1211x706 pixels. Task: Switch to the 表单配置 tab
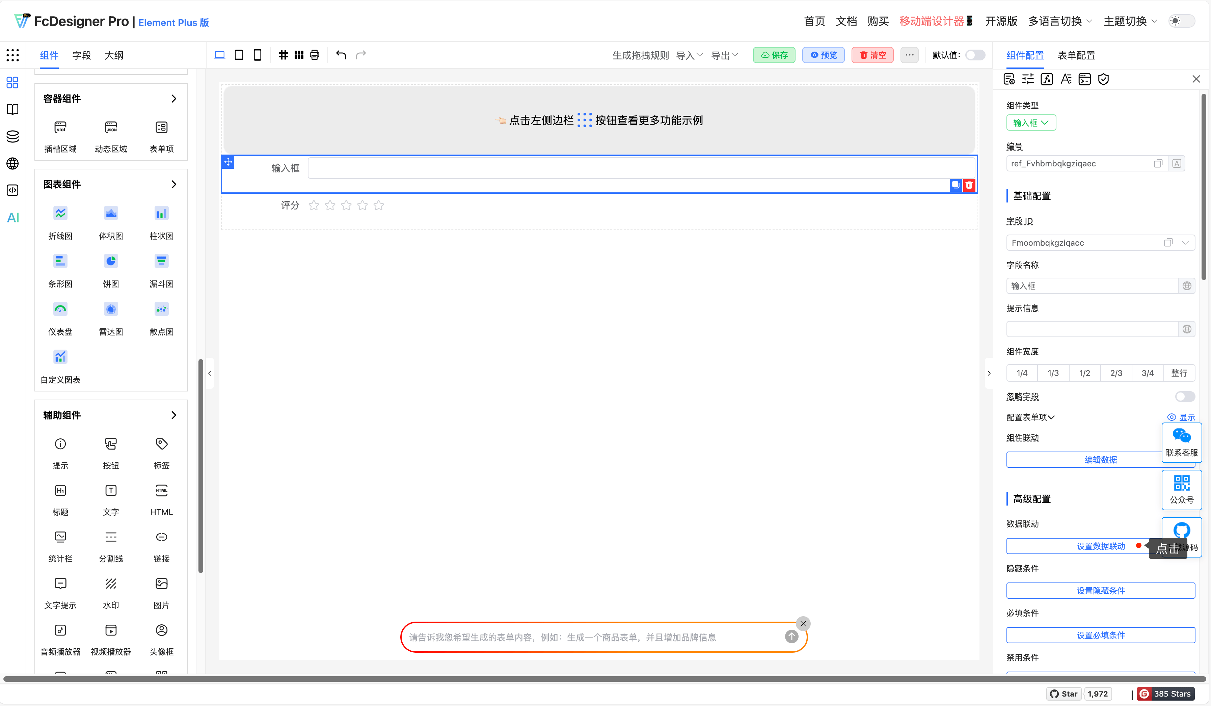[x=1076, y=55]
